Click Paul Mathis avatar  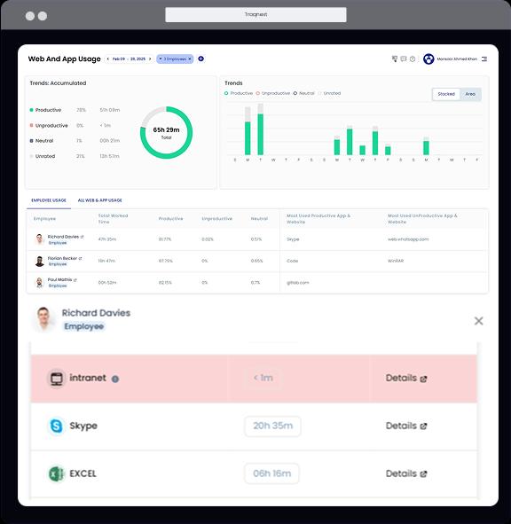(x=39, y=282)
